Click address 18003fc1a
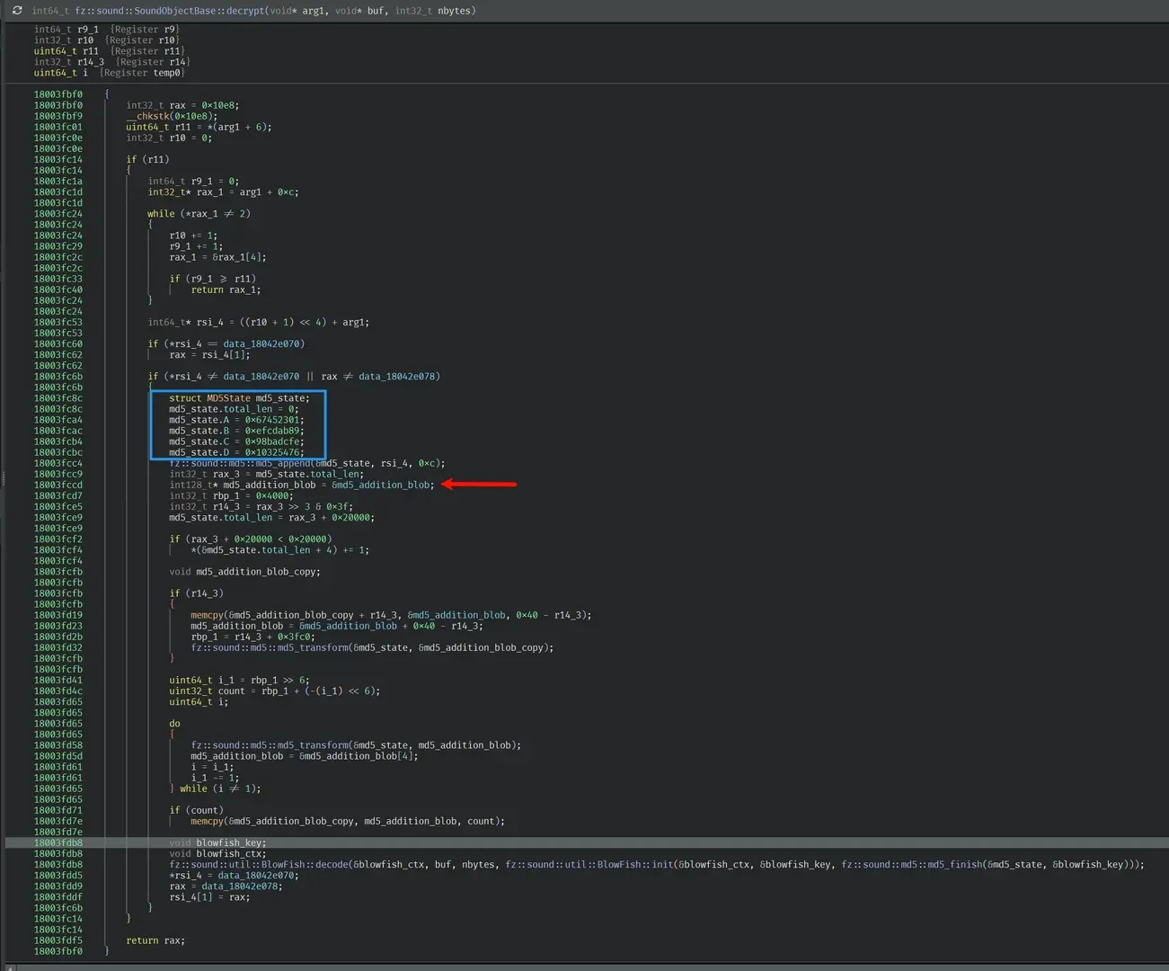Image resolution: width=1169 pixels, height=971 pixels. (58, 181)
